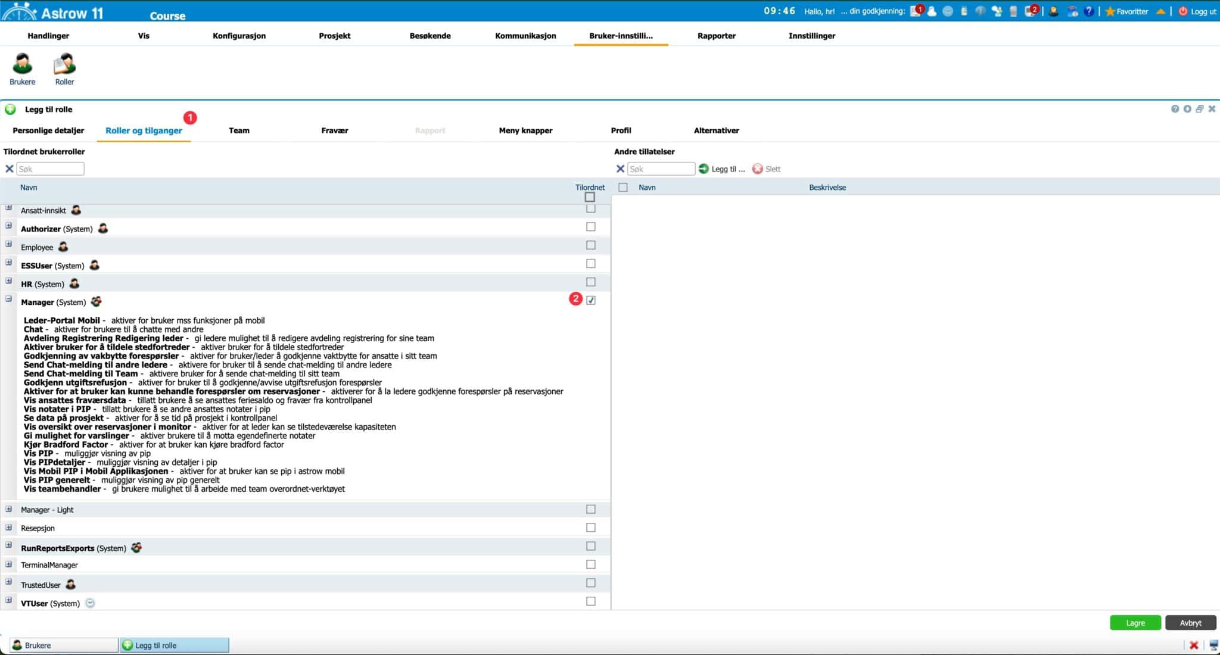Screen dimensions: 1220x655
Task: Expand the Manager - Light role entry
Action: 8,509
